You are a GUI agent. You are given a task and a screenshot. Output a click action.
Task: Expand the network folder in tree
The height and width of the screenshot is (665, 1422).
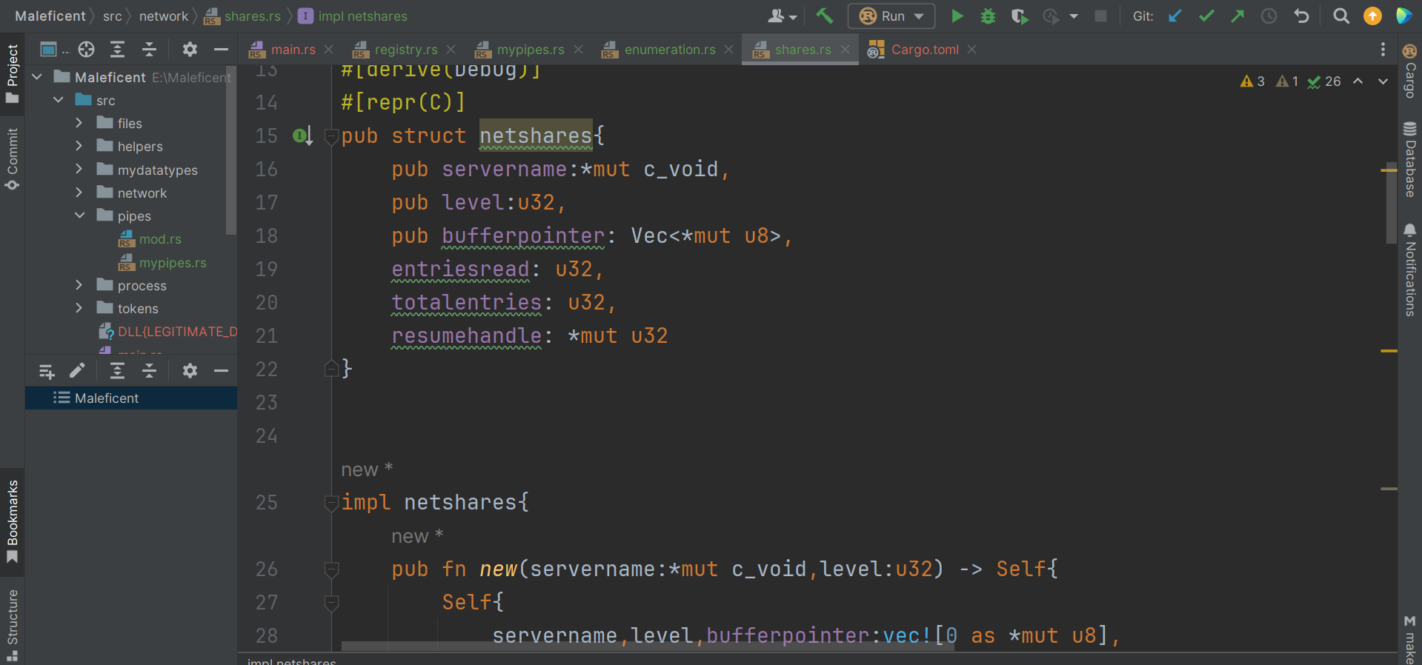tap(79, 193)
